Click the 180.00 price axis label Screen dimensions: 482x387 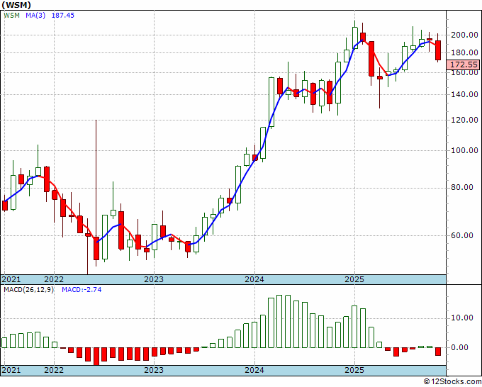tap(464, 52)
